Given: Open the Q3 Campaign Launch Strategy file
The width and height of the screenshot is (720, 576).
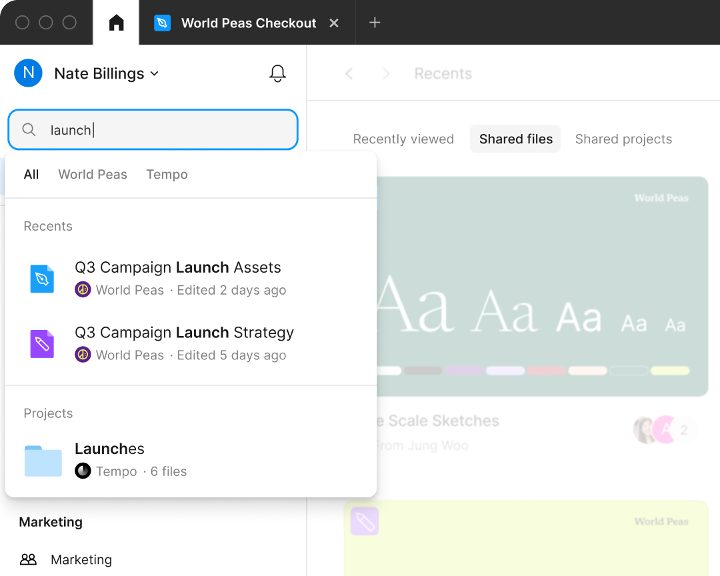Looking at the screenshot, I should coord(184,332).
